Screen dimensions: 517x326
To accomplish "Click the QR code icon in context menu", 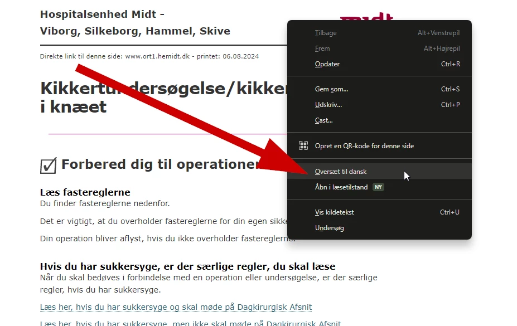I will tap(303, 145).
